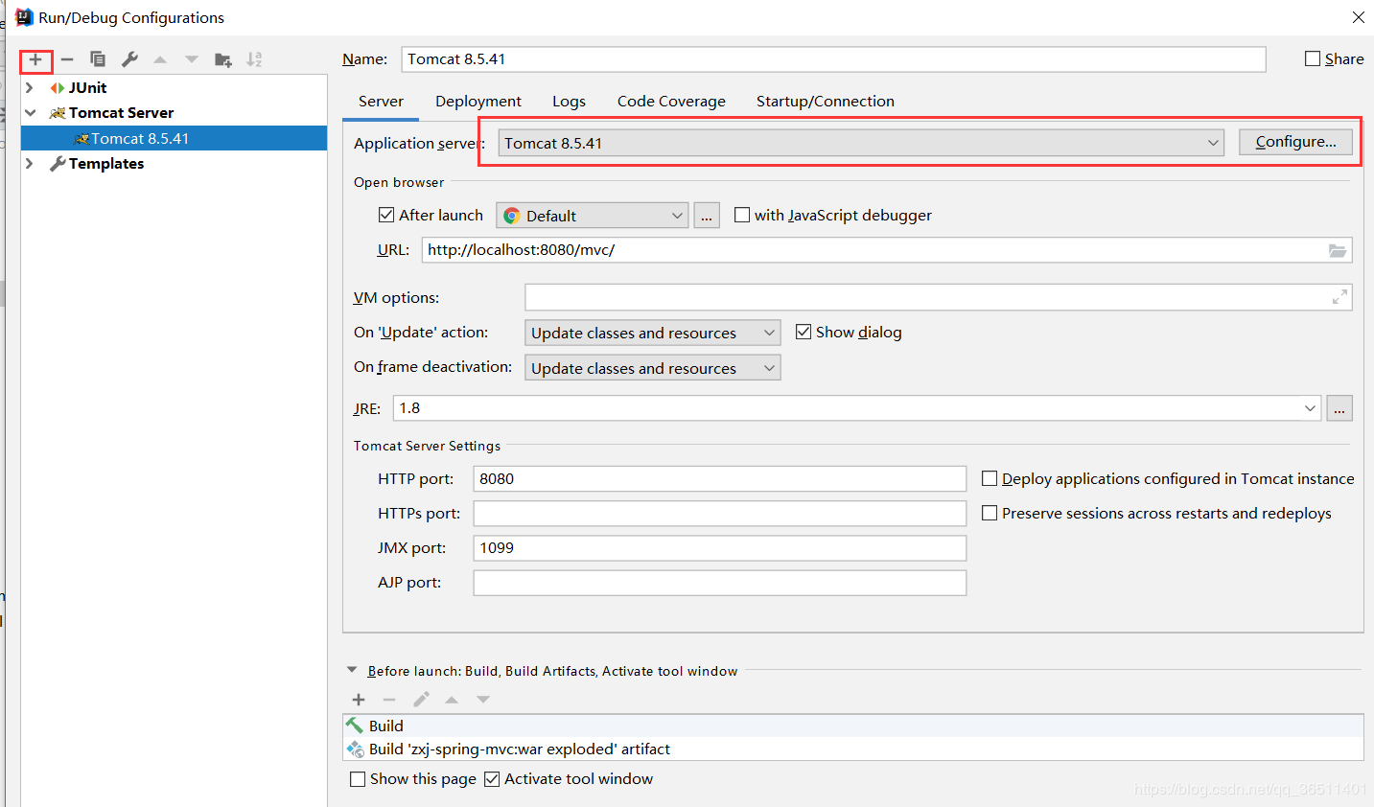Toggle Preserve sessions across restarts checkbox

pos(990,513)
